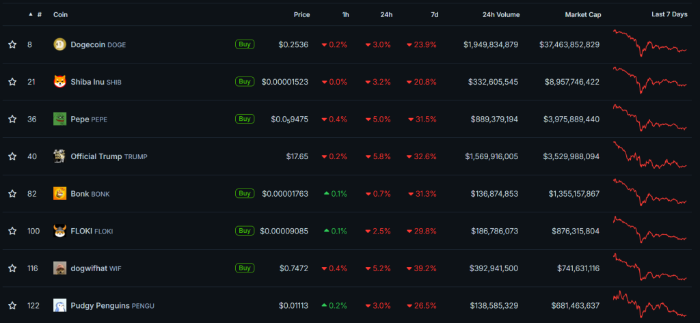Click the 24h volume $1,569,916,005

492,156
